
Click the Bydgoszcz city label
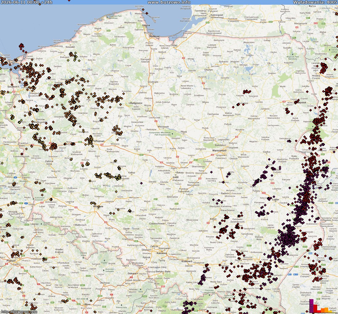point(136,103)
